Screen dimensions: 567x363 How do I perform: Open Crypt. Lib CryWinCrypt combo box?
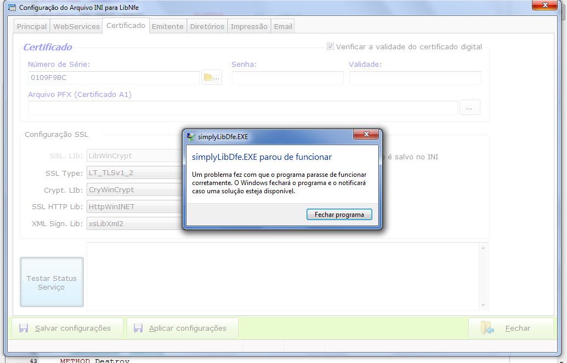click(x=135, y=189)
